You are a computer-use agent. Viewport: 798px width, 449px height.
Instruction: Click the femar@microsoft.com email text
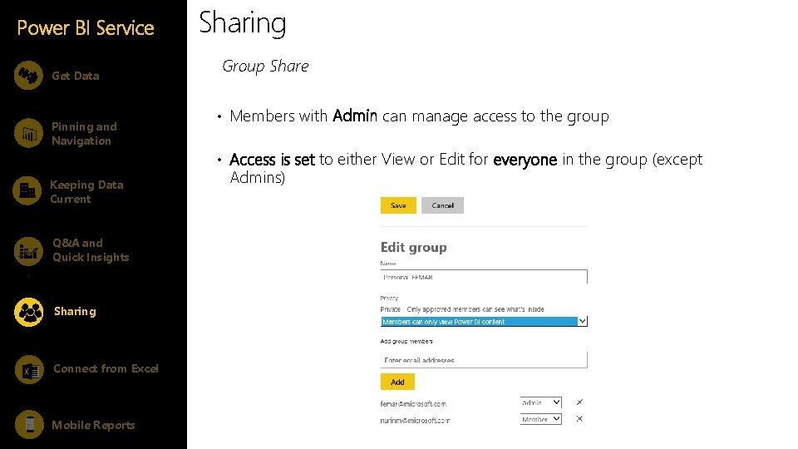(413, 404)
